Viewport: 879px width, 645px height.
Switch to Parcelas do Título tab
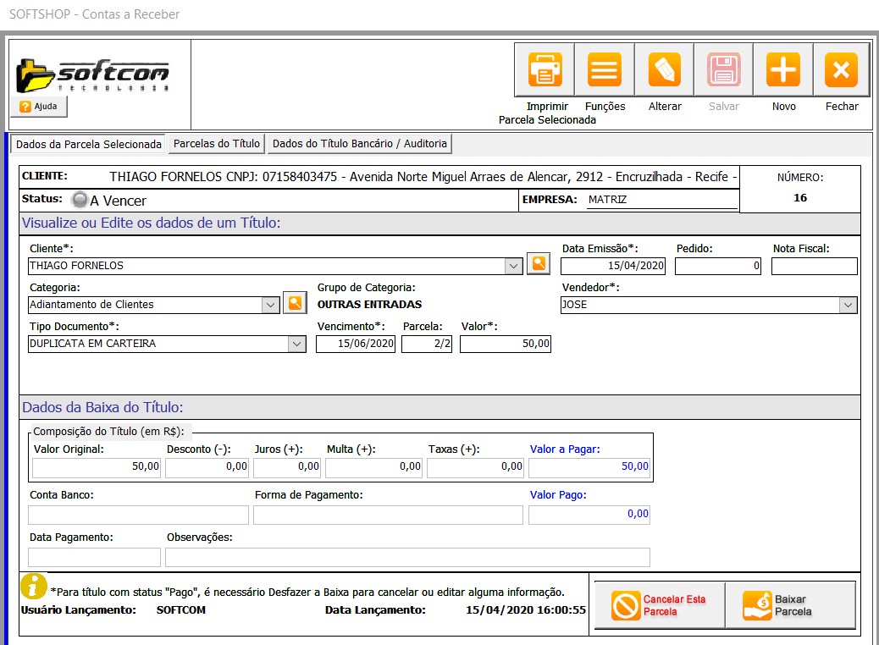(217, 144)
